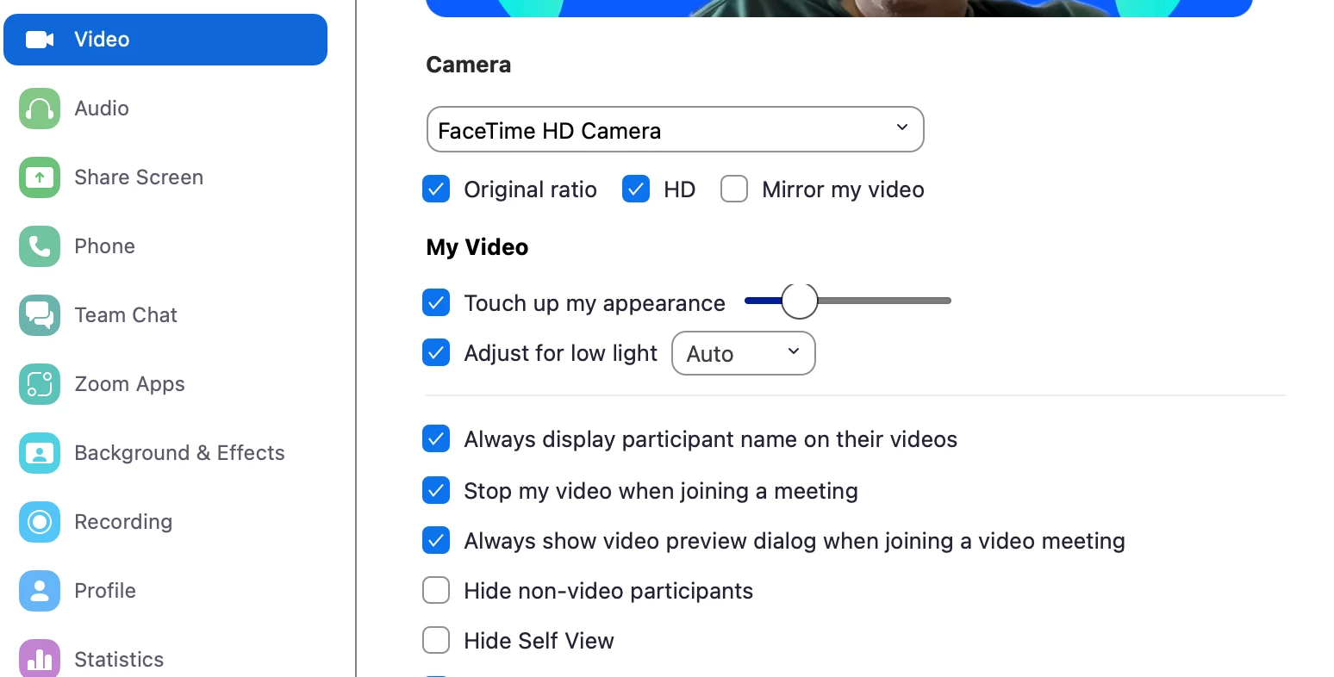
Task: Click the Profile person icon
Action: (x=40, y=591)
